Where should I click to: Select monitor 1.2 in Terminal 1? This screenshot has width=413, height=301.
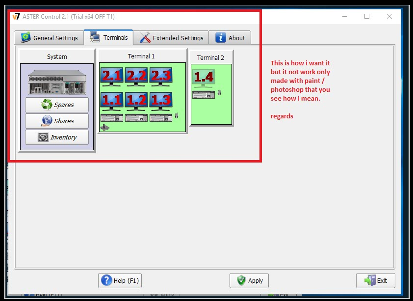click(136, 101)
